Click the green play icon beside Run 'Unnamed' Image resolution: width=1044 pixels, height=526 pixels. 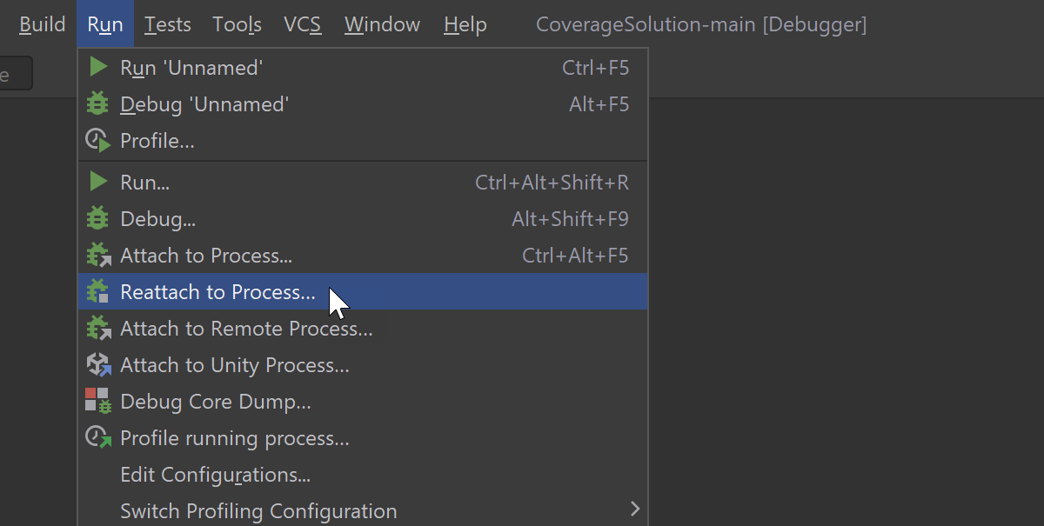point(98,68)
